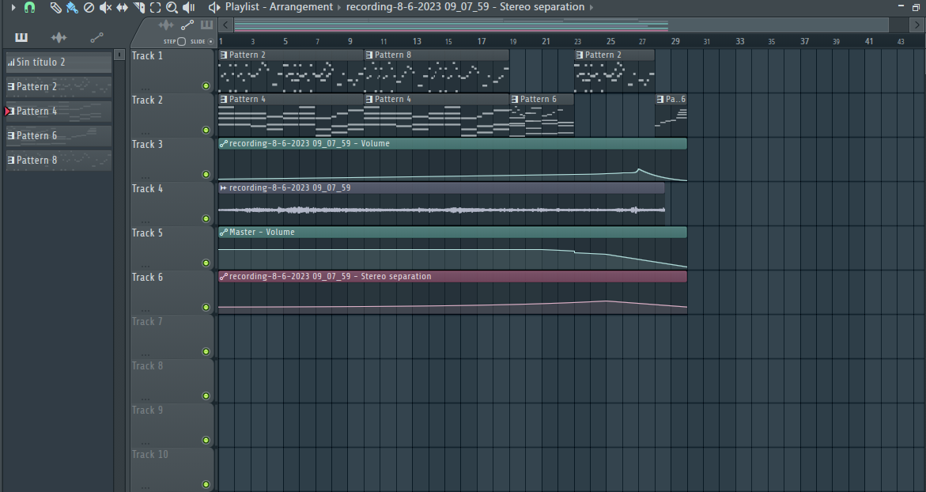926x492 pixels.
Task: Focus automation clips via header icon
Action: point(187,25)
